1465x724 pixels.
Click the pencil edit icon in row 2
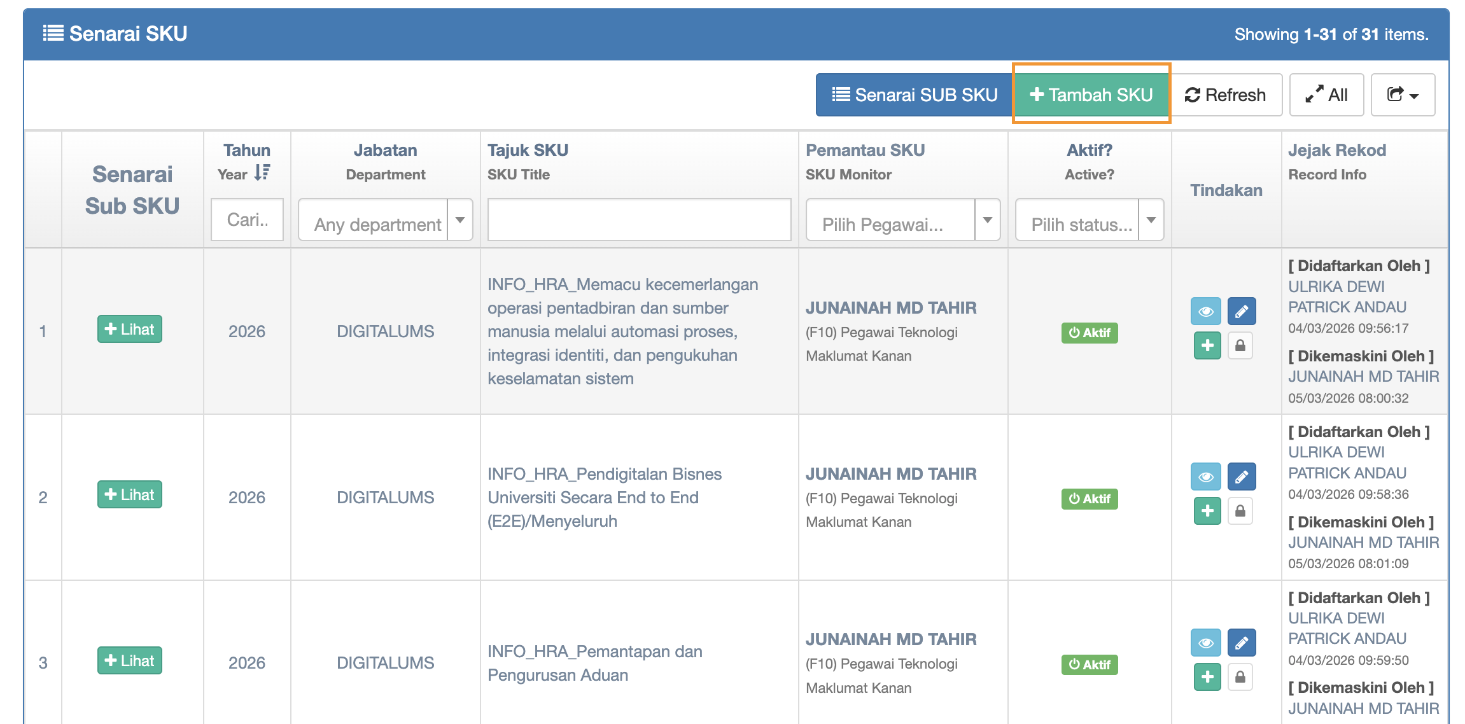click(x=1241, y=477)
